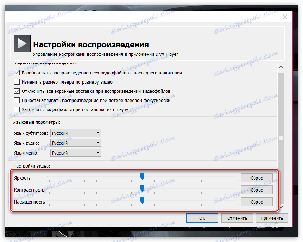Enable pausing playback when player loses focus

coord(17,100)
